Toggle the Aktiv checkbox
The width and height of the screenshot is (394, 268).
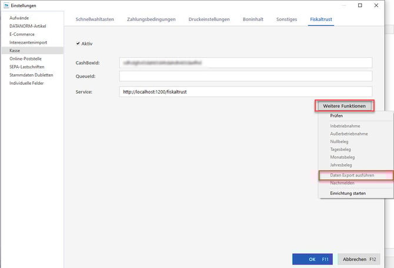(79, 44)
